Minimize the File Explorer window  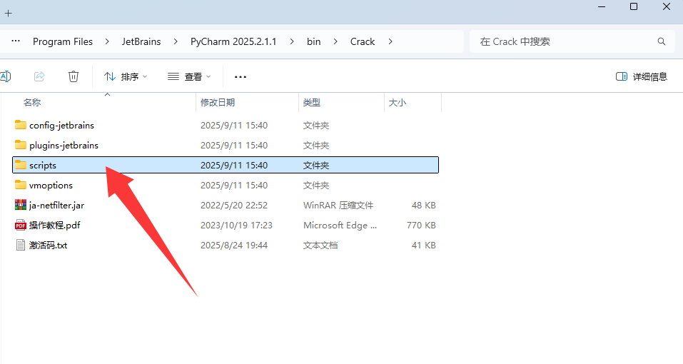[602, 7]
